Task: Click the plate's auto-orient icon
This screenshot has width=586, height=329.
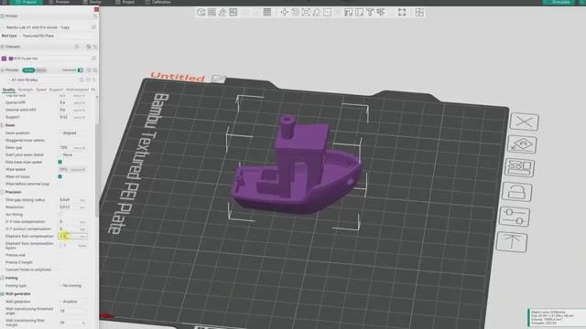Action: click(522, 144)
